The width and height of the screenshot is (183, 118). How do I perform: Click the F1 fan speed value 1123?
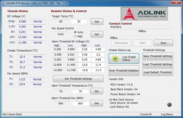[x=22, y=79]
